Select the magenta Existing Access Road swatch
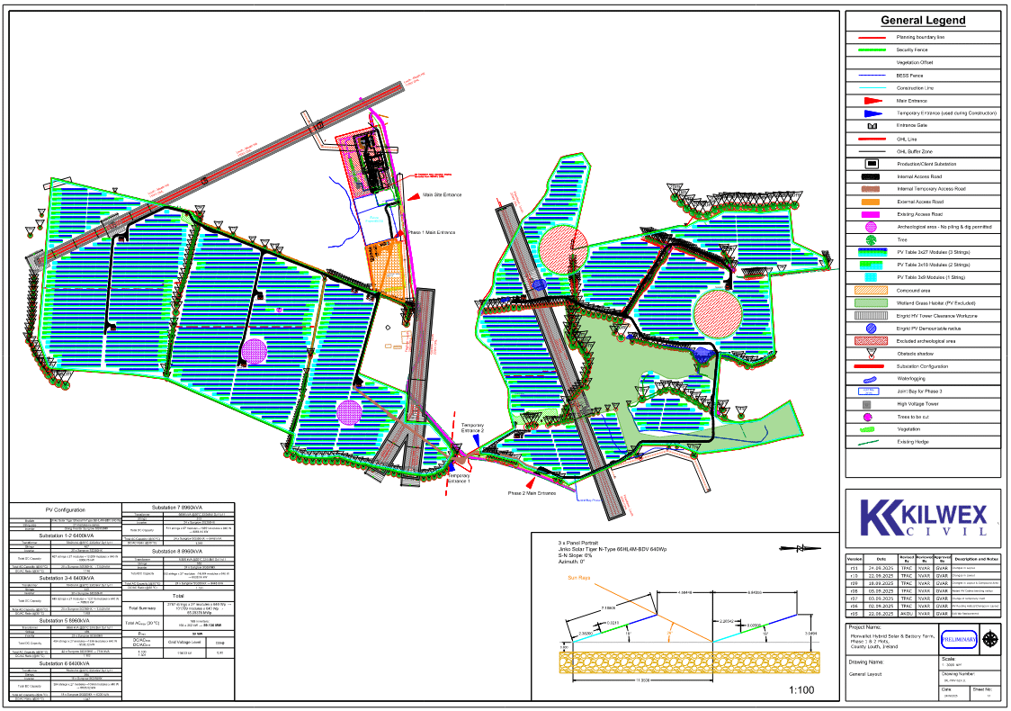The height and width of the screenshot is (711, 1011). [x=870, y=214]
